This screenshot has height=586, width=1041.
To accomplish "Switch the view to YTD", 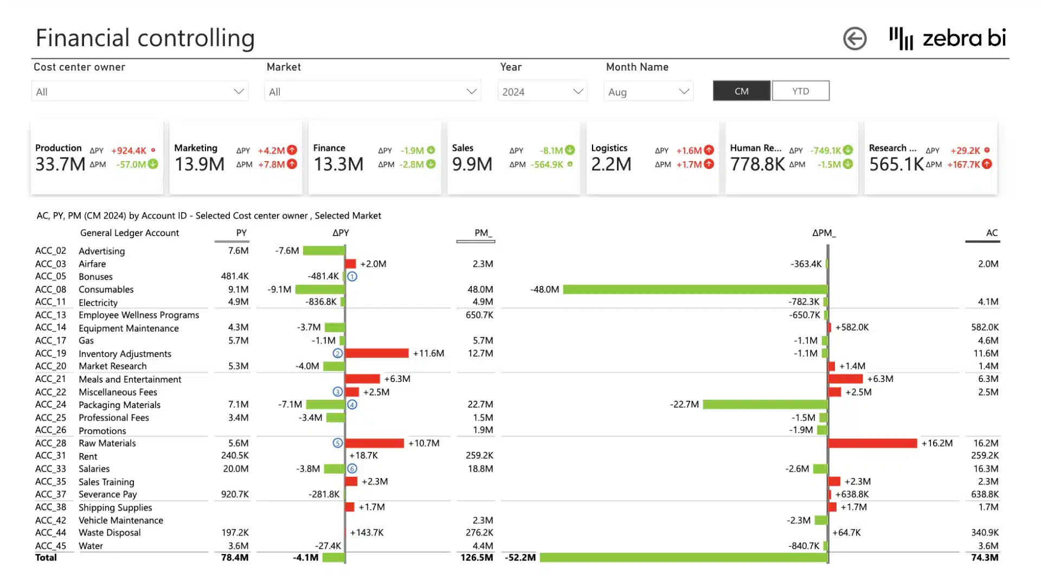I will [x=801, y=91].
